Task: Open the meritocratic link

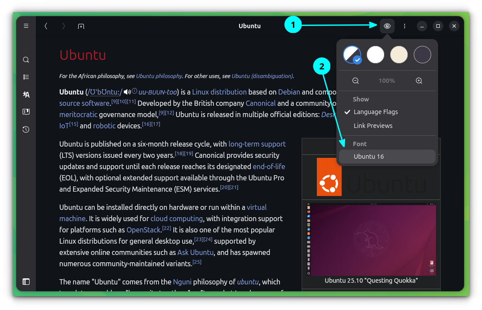Action: (x=78, y=115)
